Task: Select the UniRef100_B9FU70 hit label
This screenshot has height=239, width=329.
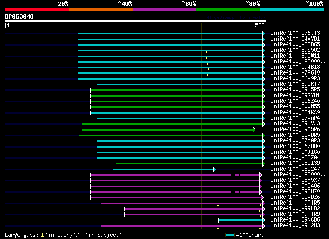Action: pyautogui.click(x=295, y=192)
